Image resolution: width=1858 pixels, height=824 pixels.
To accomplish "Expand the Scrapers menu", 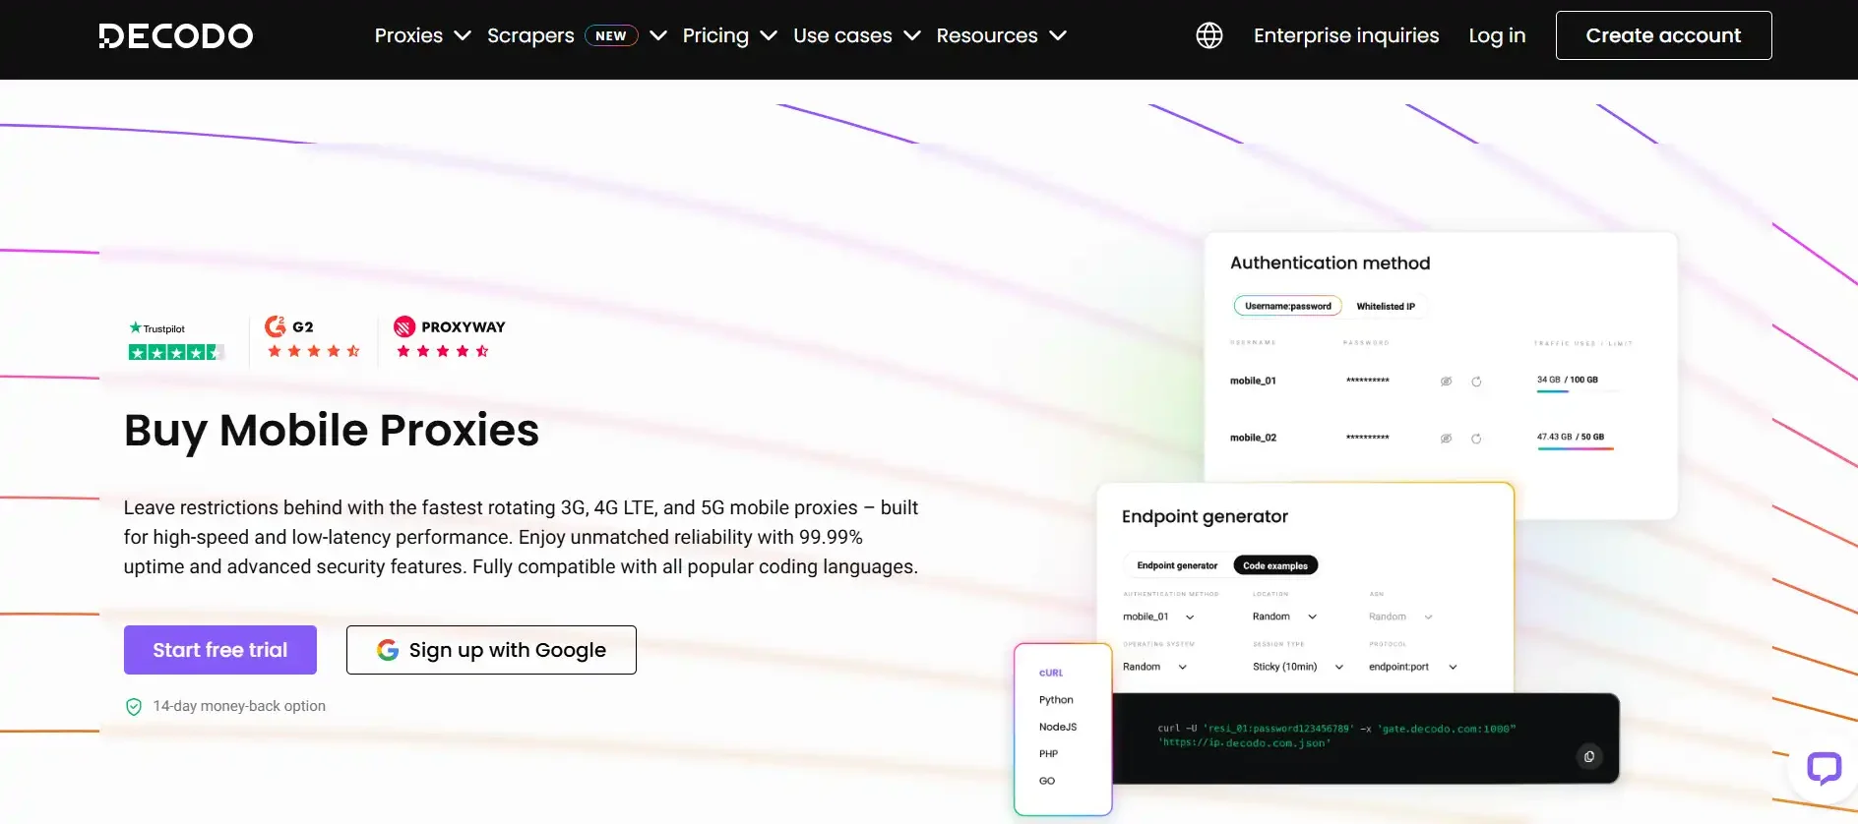I will click(577, 35).
